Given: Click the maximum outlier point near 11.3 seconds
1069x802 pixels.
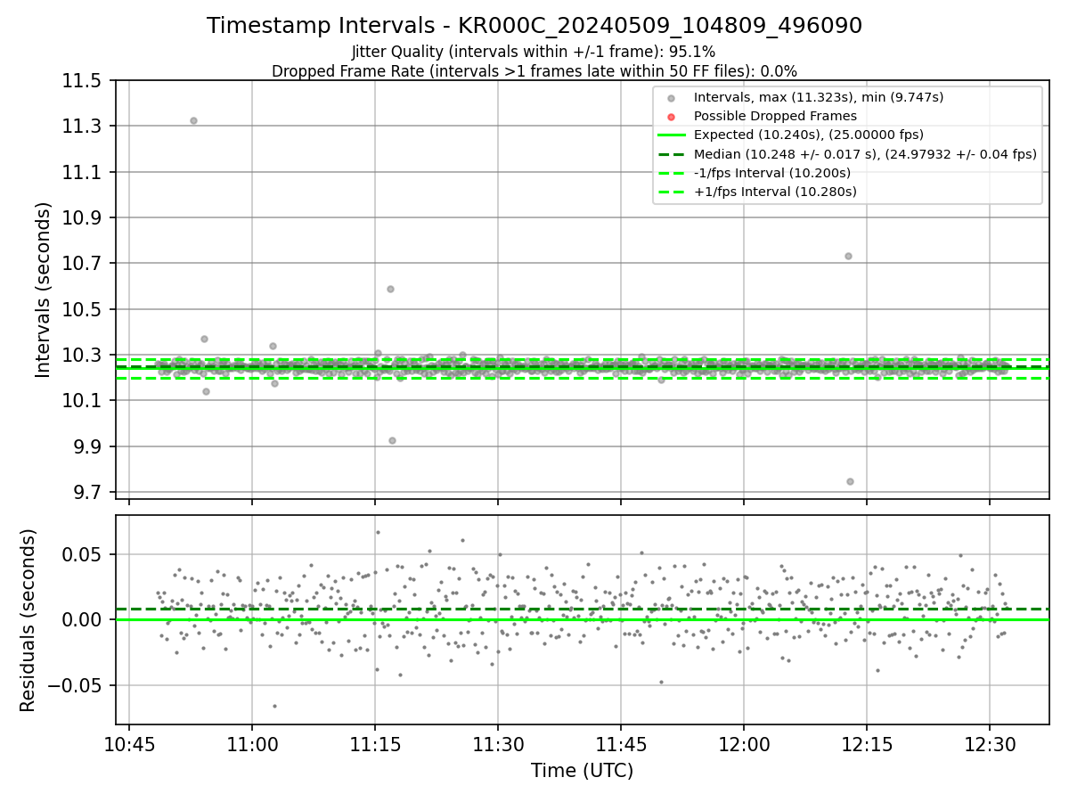Looking at the screenshot, I should pyautogui.click(x=193, y=120).
